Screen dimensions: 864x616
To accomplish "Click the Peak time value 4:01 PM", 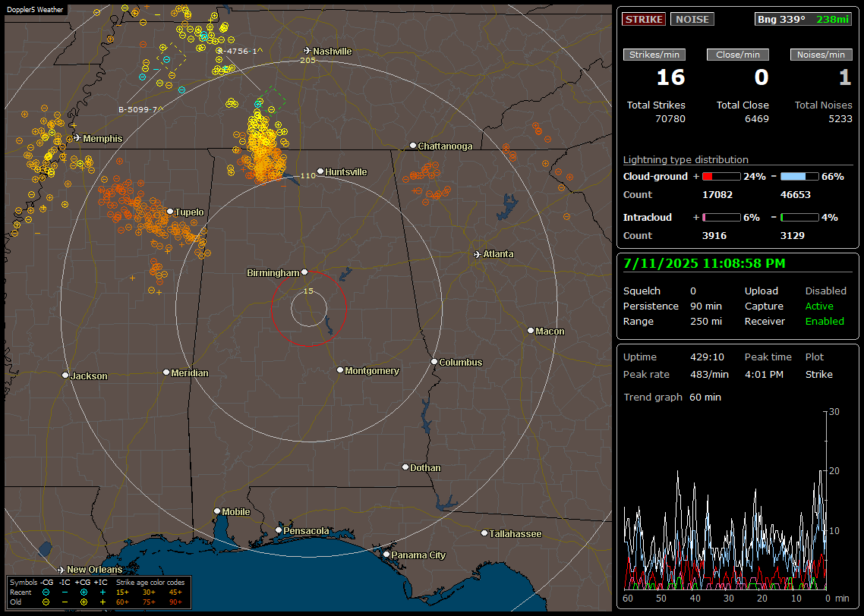I will [x=764, y=374].
